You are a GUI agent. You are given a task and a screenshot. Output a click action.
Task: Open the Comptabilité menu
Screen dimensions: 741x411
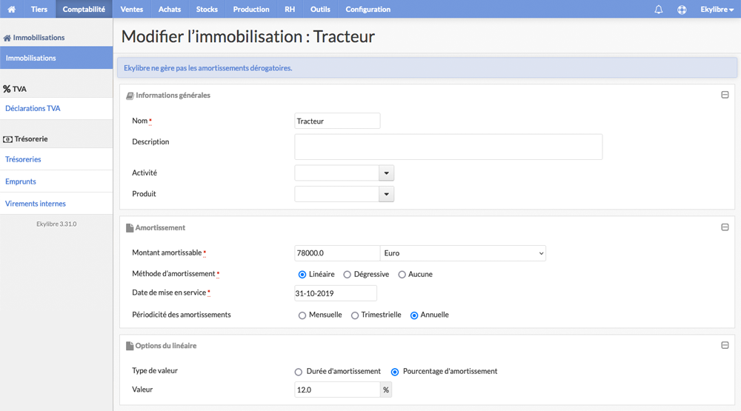[84, 9]
